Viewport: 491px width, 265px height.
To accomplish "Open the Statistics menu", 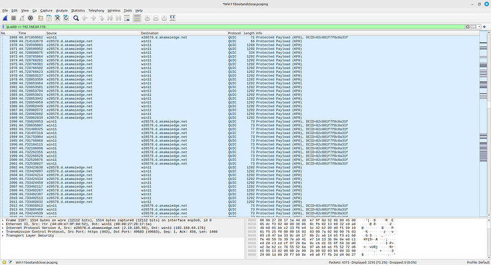I will pos(78,10).
